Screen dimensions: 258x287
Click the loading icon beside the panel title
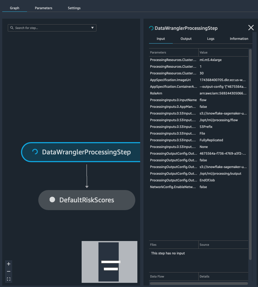click(x=151, y=28)
